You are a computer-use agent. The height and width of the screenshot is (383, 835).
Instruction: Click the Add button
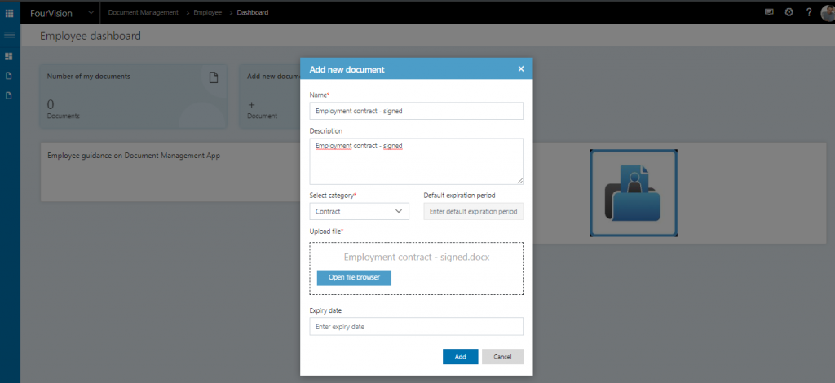point(460,356)
